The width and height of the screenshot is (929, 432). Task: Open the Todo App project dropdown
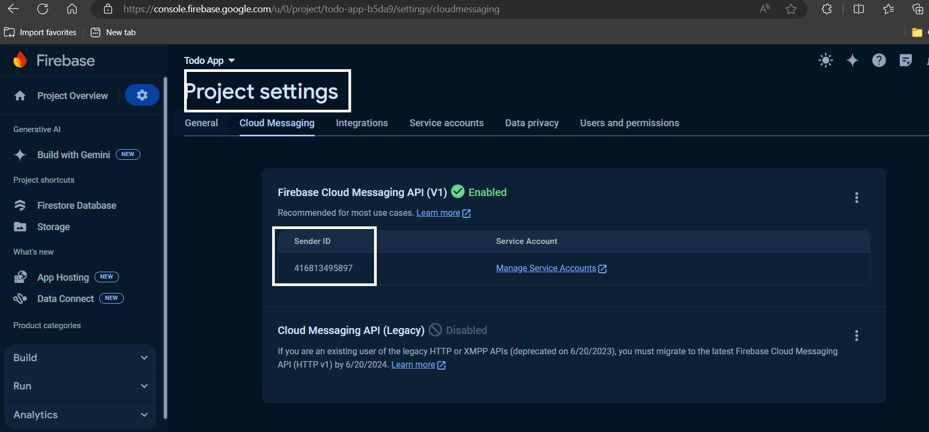point(209,61)
